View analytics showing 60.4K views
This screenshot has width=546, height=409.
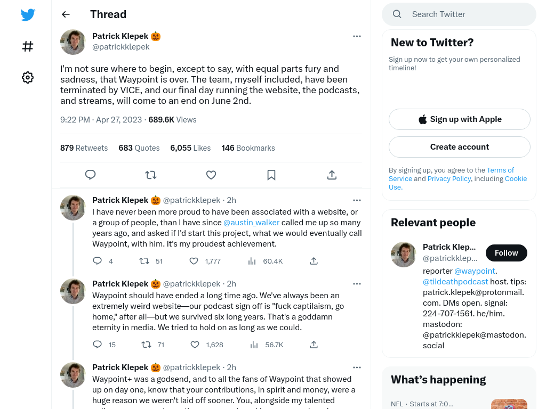[x=252, y=261]
